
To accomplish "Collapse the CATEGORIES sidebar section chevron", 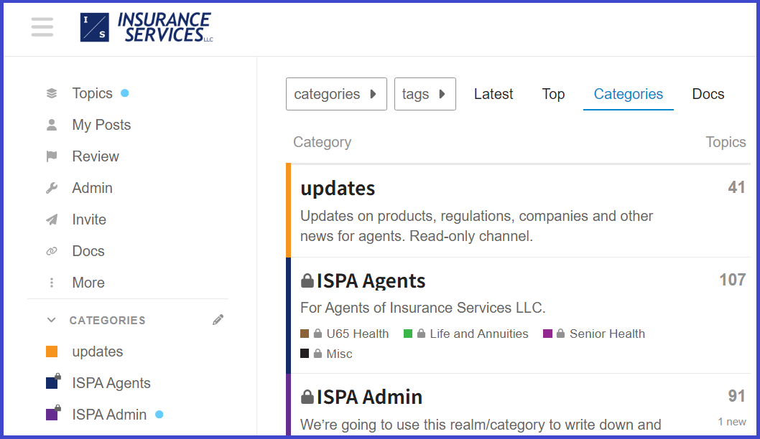I will 52,320.
